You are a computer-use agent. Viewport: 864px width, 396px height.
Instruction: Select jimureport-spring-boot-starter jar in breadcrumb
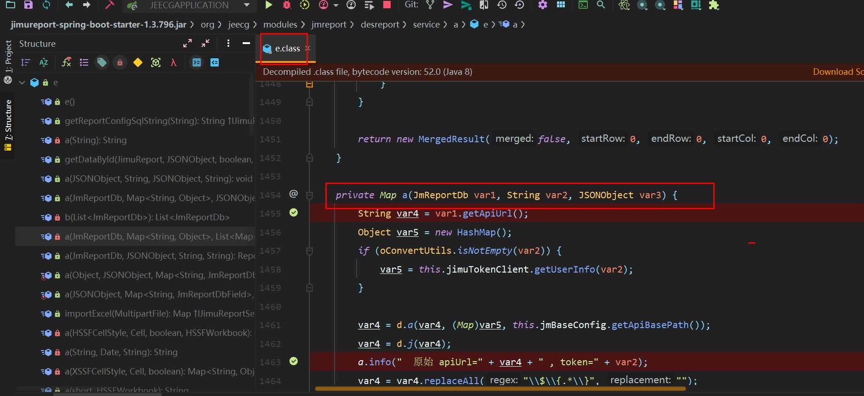pos(99,24)
